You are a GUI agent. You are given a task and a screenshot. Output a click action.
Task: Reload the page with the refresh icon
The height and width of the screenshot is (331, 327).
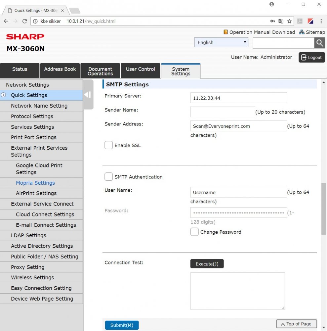point(24,21)
